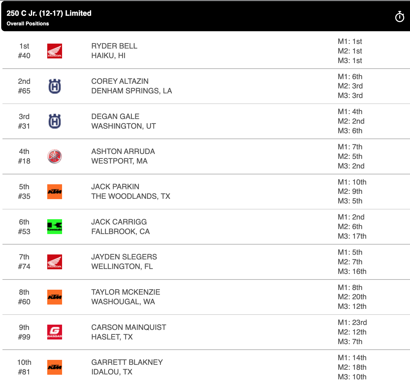Open rider Ryder Bell's name
The width and height of the screenshot is (410, 384).
tap(114, 46)
